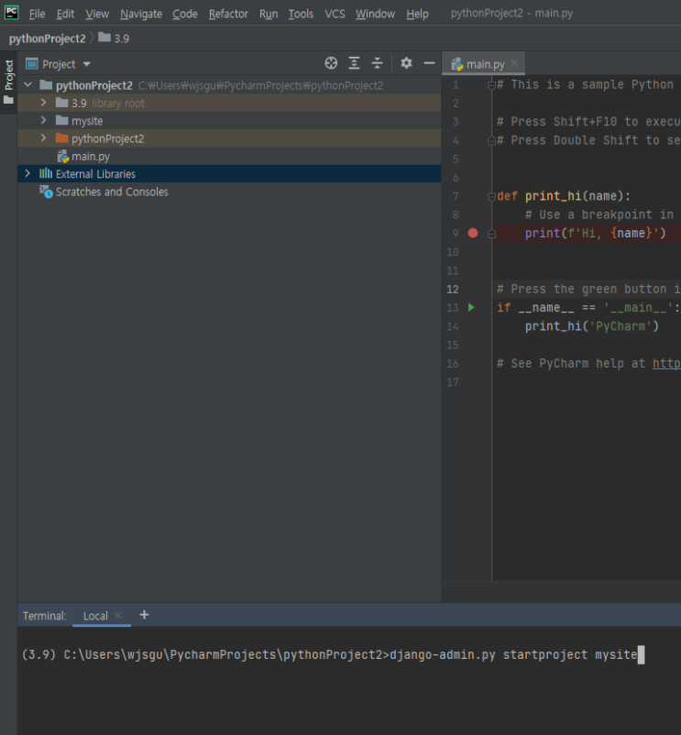Open the Run menu
Screen dimensions: 681x735
coord(269,14)
